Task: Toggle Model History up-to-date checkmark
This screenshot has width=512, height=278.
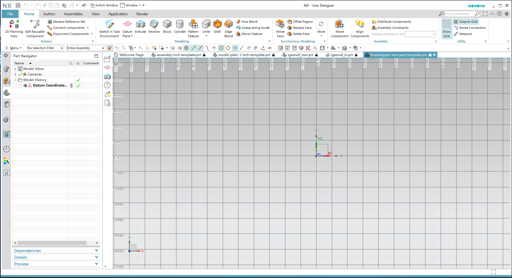Action: click(78, 80)
